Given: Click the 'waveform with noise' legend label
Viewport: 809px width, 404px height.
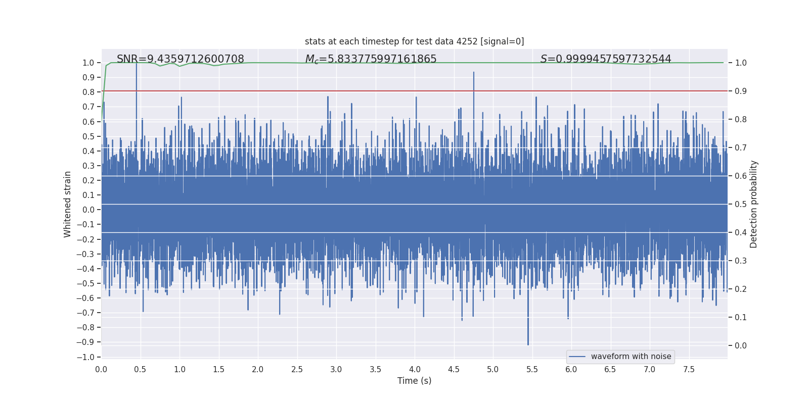Looking at the screenshot, I should [631, 357].
